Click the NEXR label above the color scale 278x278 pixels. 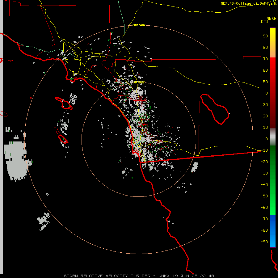point(272,19)
